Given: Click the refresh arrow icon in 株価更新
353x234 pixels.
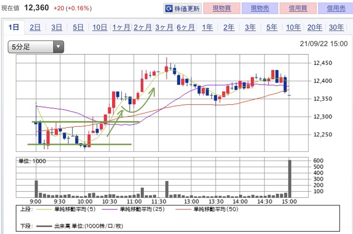Looking at the screenshot, I should click(169, 8).
